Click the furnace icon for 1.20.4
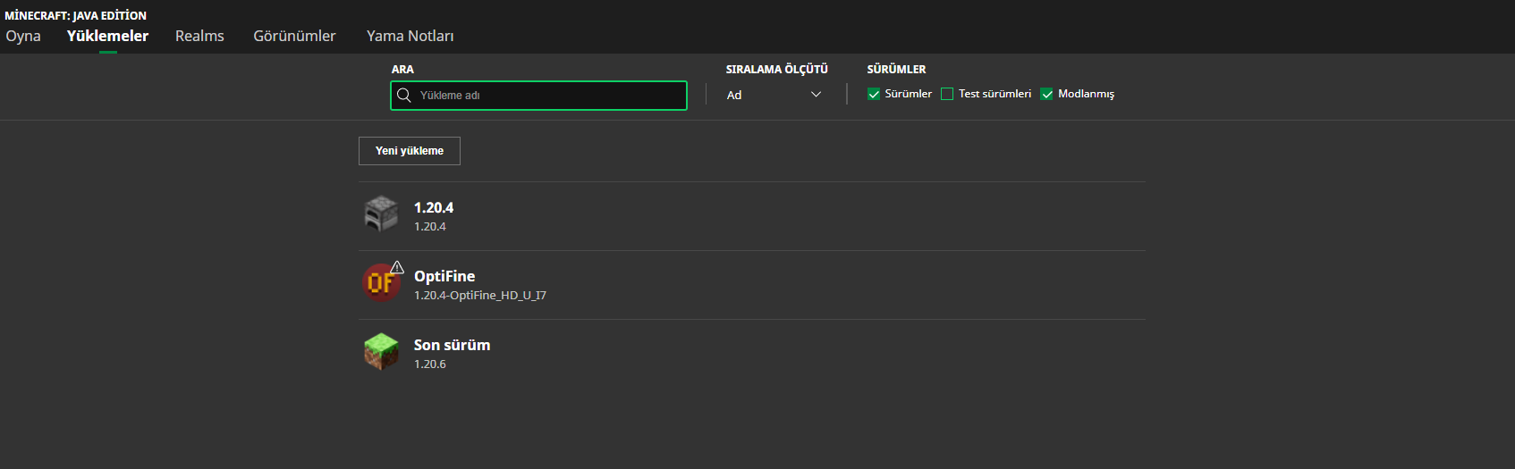 pos(381,214)
